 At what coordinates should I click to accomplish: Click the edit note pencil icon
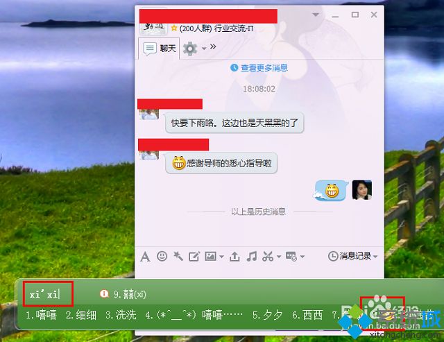tap(194, 257)
